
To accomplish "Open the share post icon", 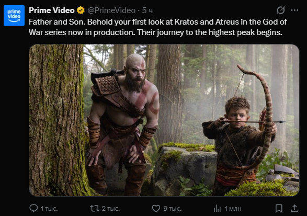I will 294,208.
